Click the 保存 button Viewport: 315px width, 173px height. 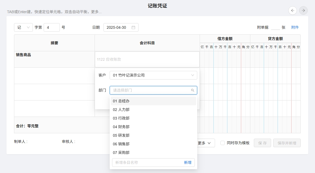262,143
